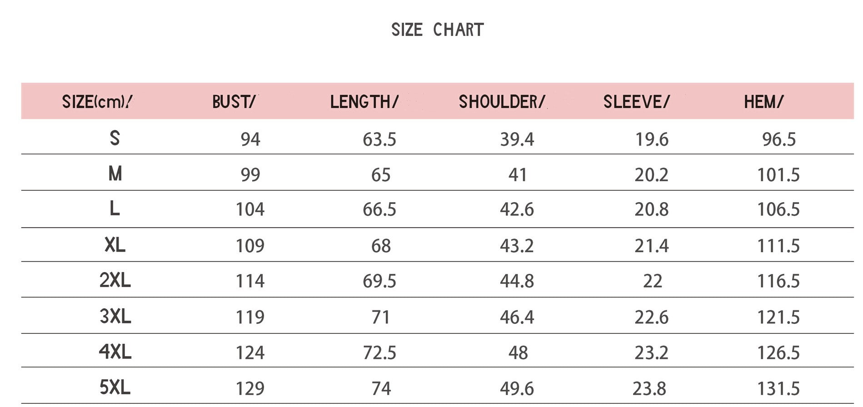Screen dimensions: 863x407
Task: Select the S size row label
Action: pos(115,138)
